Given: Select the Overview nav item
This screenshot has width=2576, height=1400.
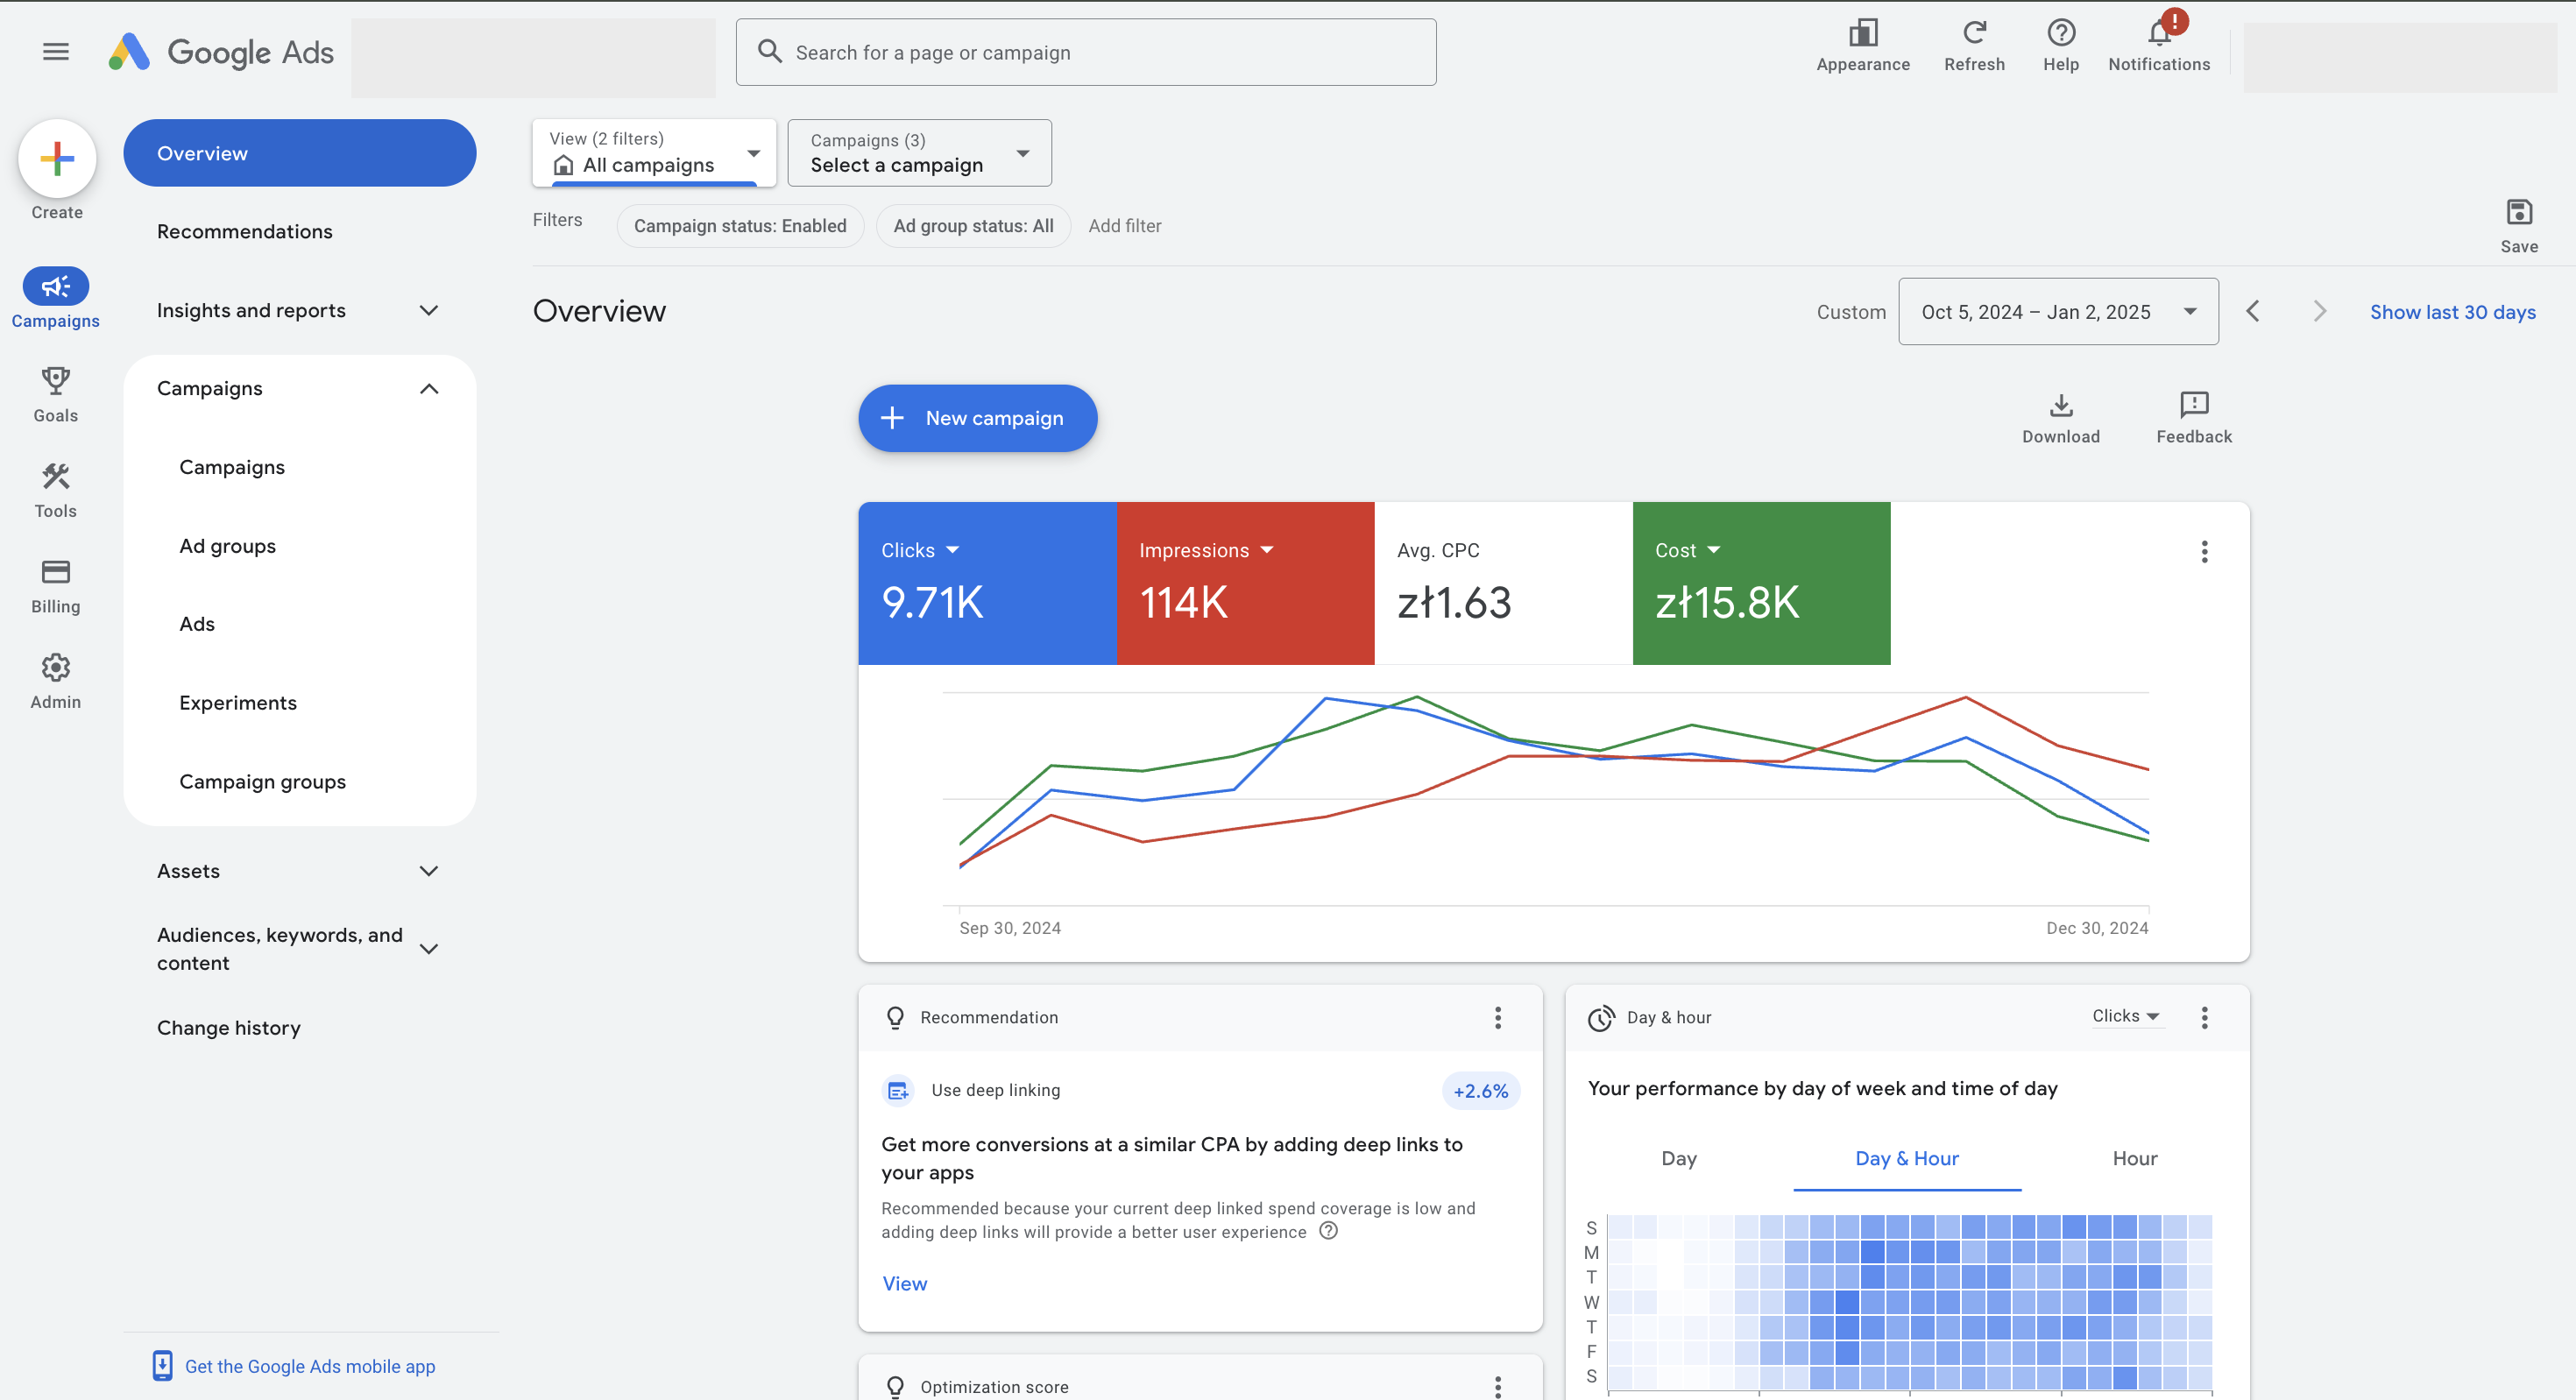Looking at the screenshot, I should point(299,153).
